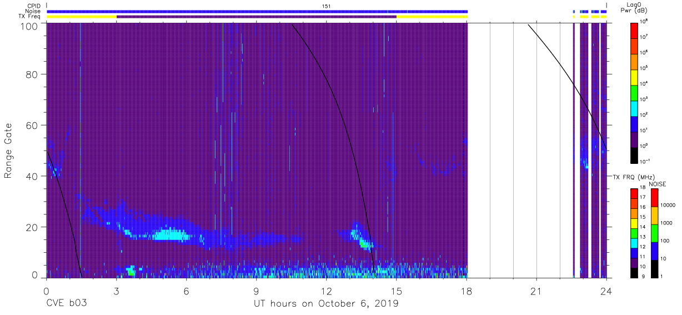The width and height of the screenshot is (682, 315).
Task: Pick the red top segment of the TX FRQ colorbar
Action: (x=634, y=193)
